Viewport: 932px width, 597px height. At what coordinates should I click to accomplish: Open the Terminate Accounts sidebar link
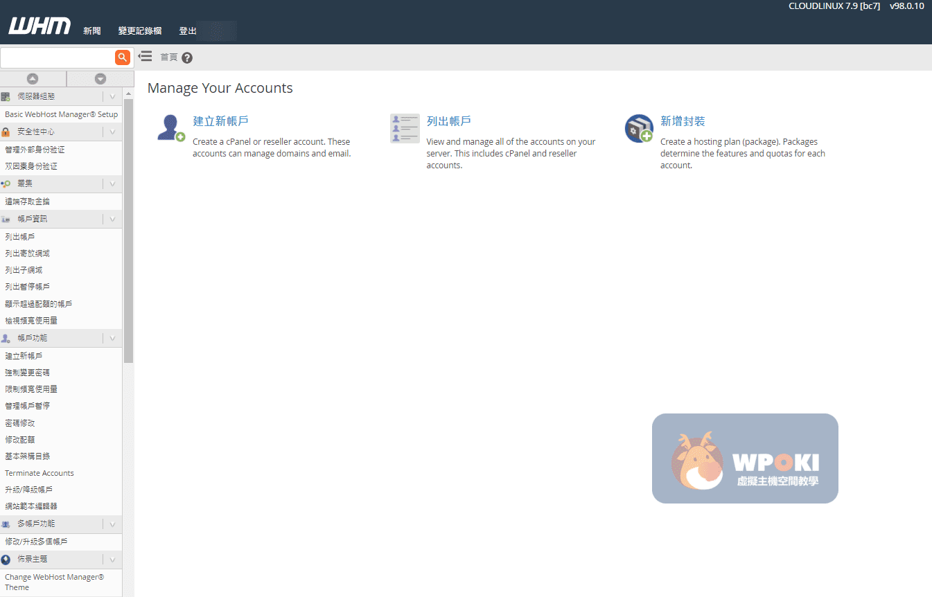39,473
